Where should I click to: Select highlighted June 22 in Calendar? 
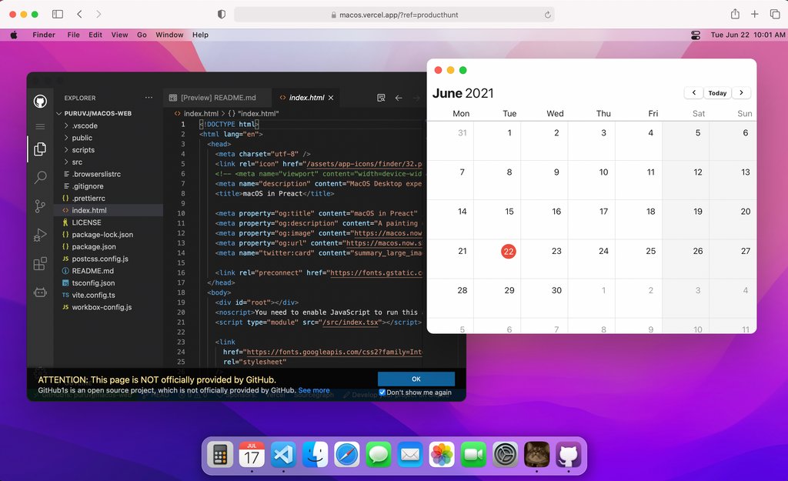pos(509,252)
